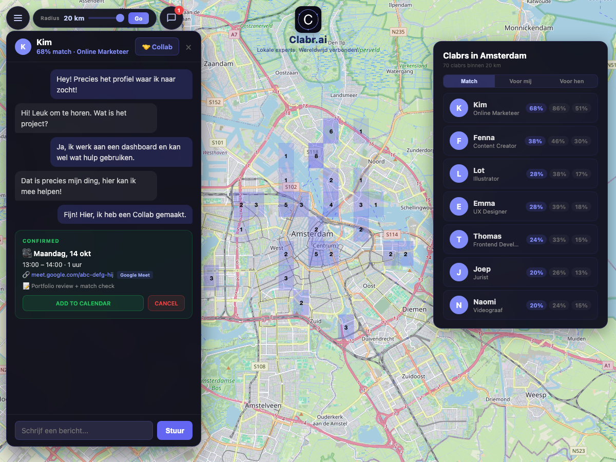
Task: Add the meeting to your calendar
Action: tap(83, 303)
